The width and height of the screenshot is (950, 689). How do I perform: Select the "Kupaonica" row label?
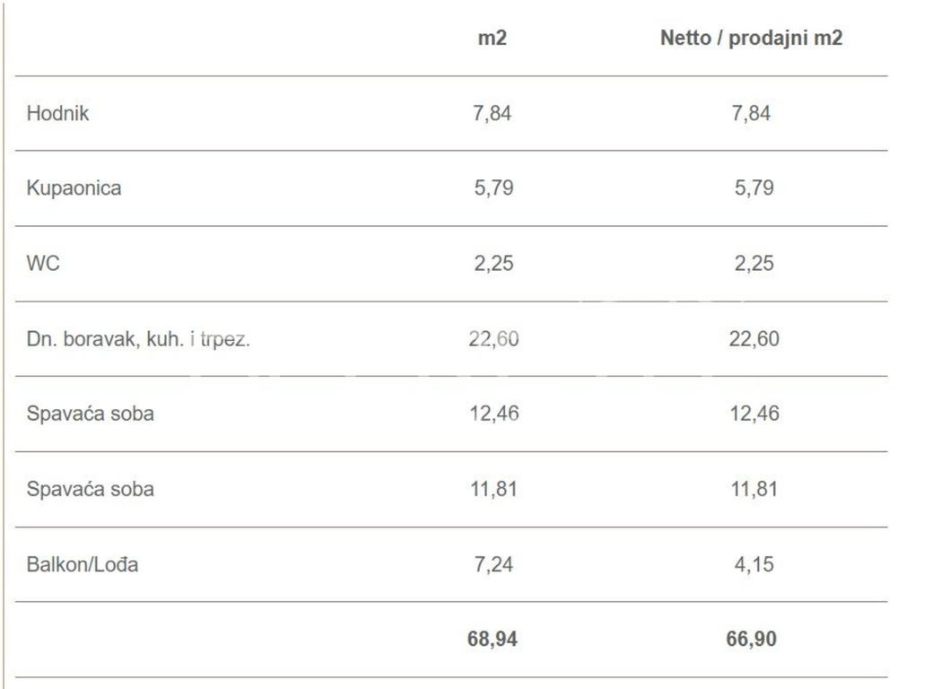pos(74,188)
